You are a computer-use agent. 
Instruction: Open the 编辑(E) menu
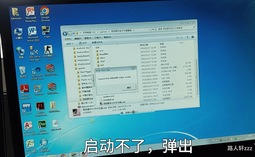tap(78, 38)
